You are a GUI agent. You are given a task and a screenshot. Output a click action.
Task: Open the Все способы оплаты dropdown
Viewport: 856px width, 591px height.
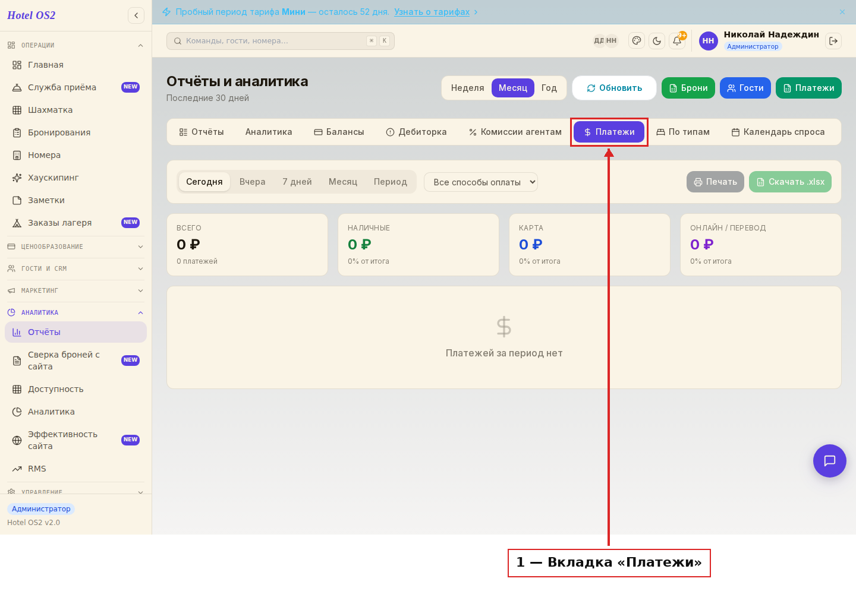coord(481,182)
